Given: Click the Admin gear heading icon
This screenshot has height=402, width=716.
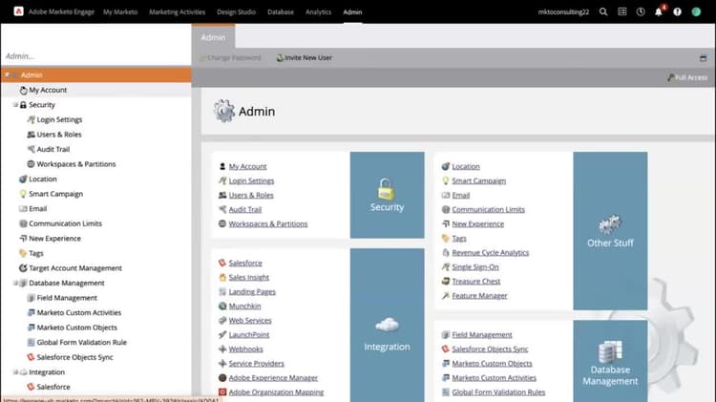Looking at the screenshot, I should (223, 111).
